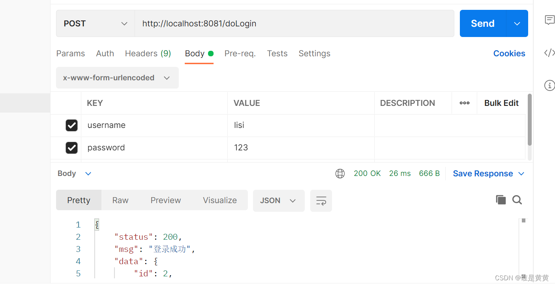Open the Pre-req. tab
Screen dimensions: 555x285
point(240,54)
